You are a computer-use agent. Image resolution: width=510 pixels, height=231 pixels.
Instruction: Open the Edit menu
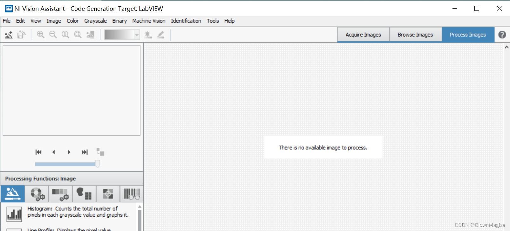tap(20, 21)
